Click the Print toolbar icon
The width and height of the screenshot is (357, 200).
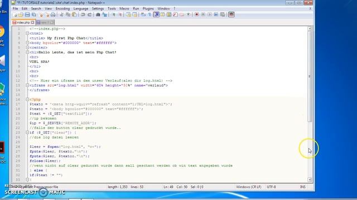click(53, 15)
